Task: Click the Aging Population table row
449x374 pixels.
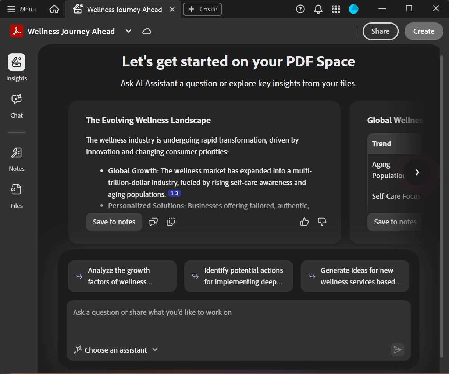Action: pyautogui.click(x=388, y=170)
